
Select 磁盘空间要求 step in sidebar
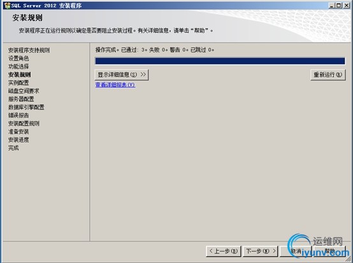click(24, 91)
